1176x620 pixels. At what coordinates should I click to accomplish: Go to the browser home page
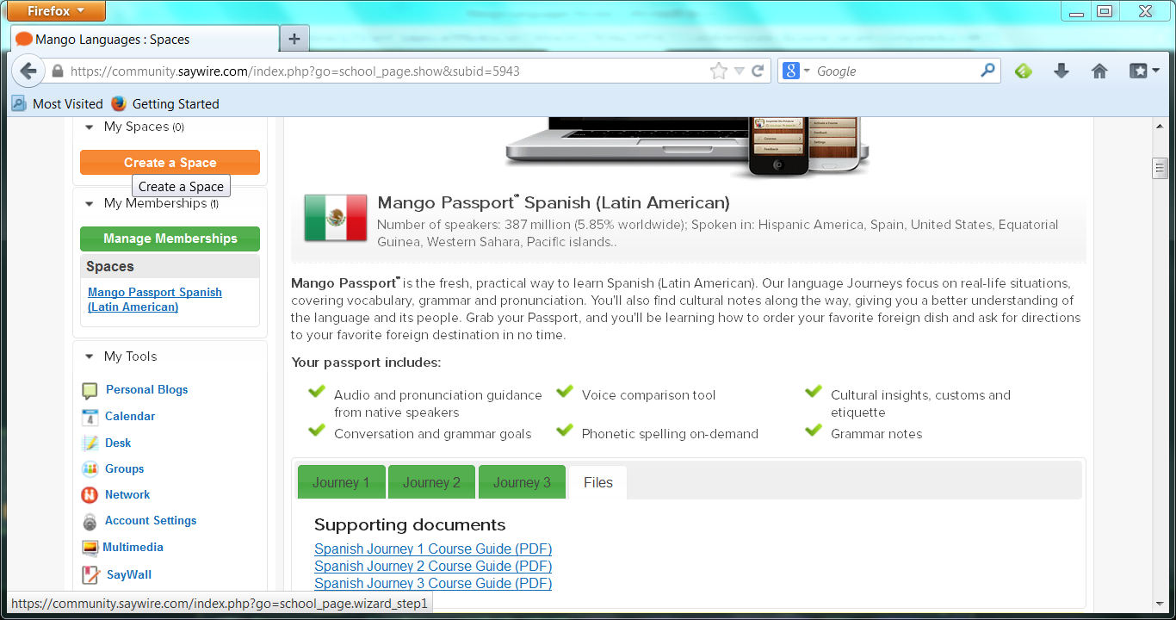point(1099,71)
